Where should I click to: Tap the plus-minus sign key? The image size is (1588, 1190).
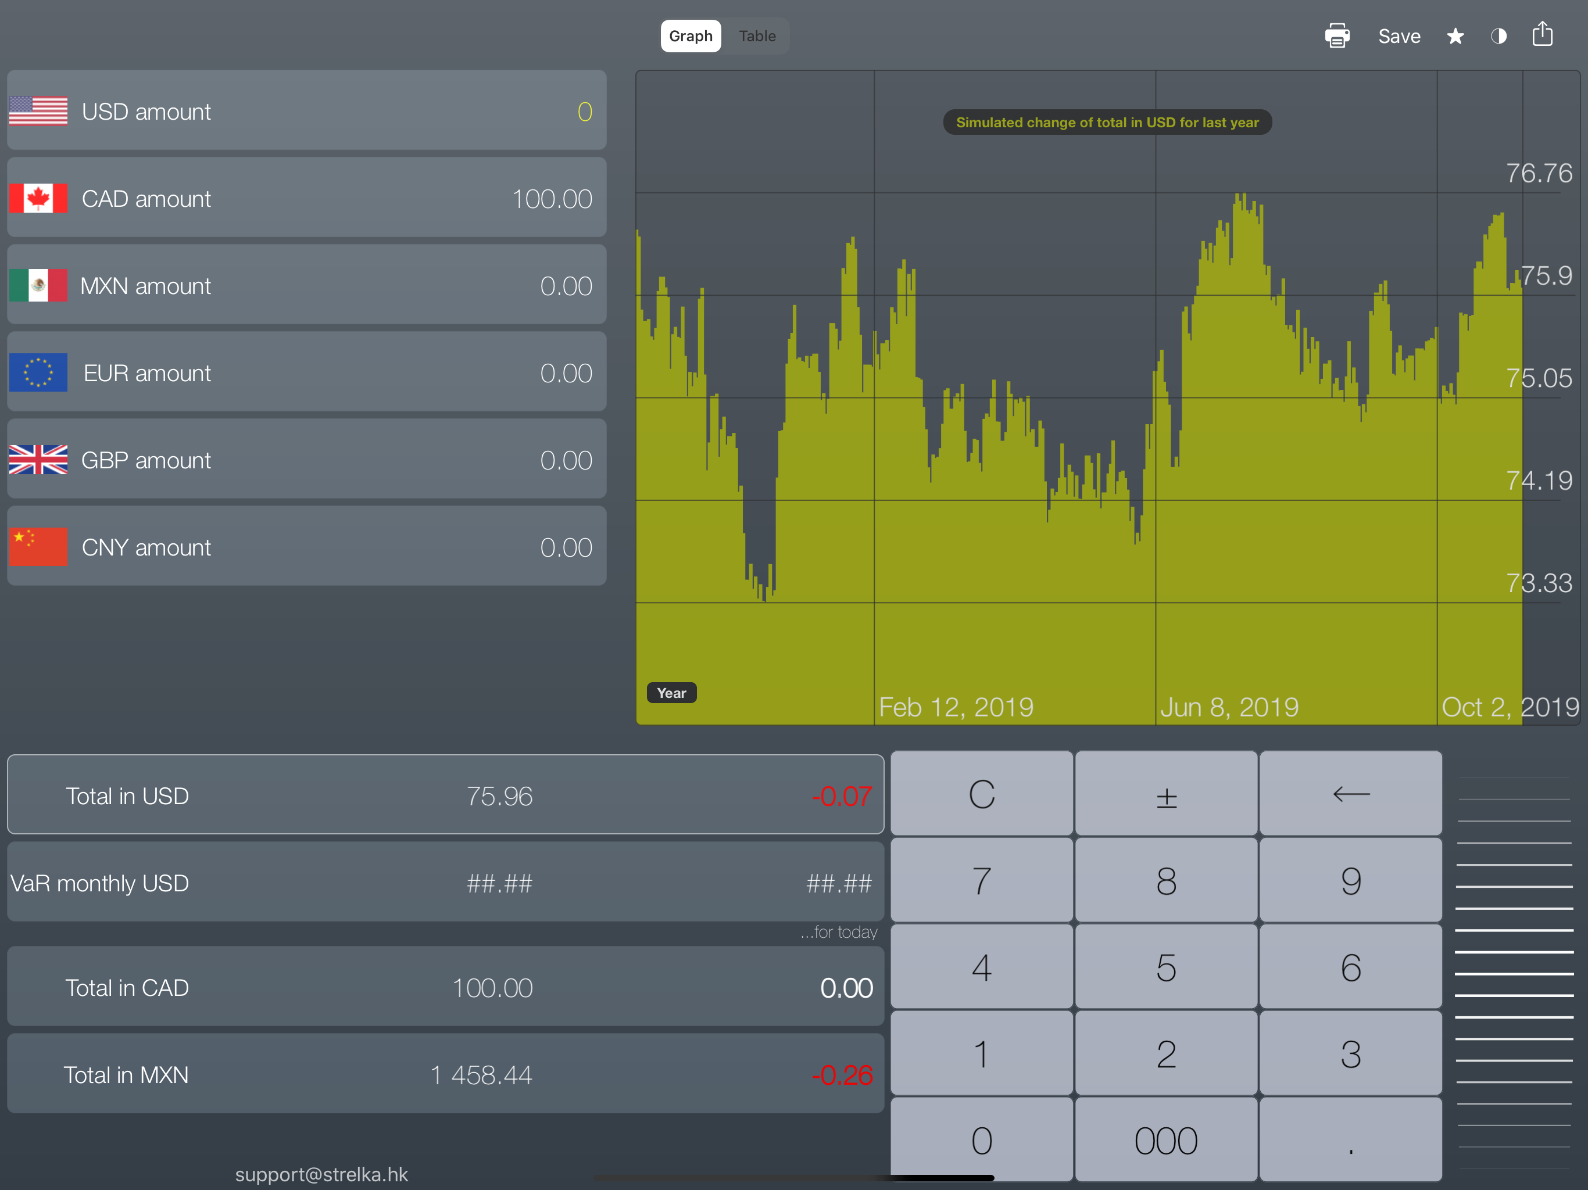click(1166, 794)
